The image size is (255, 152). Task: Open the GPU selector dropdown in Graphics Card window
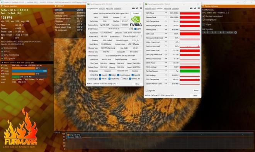coord(103,84)
